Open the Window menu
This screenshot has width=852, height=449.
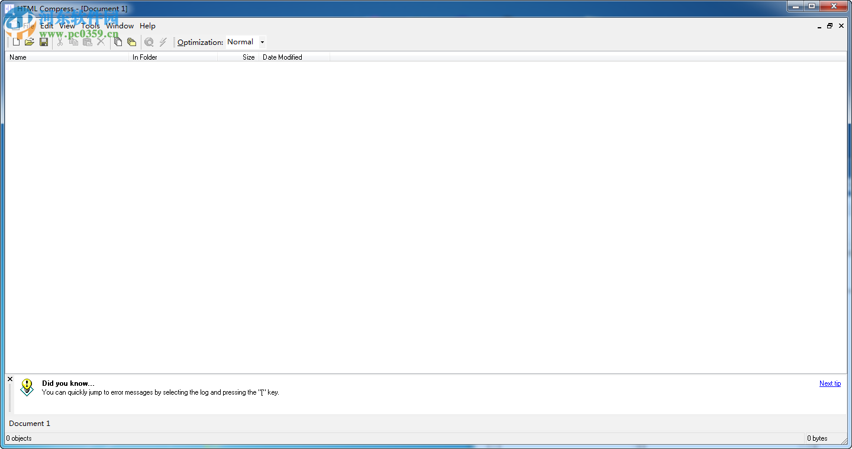pos(120,26)
